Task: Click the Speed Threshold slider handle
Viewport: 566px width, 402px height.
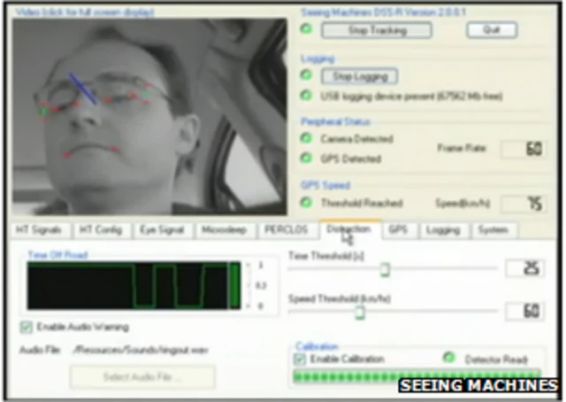Action: point(360,311)
